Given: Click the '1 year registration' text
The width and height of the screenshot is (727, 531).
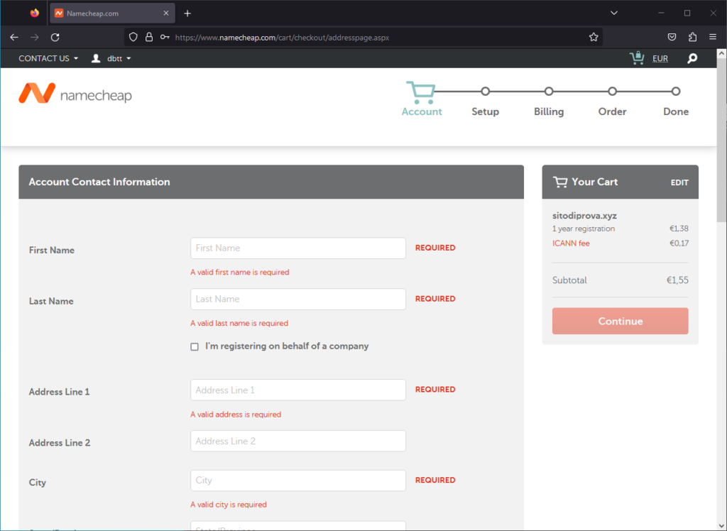Looking at the screenshot, I should point(584,229).
